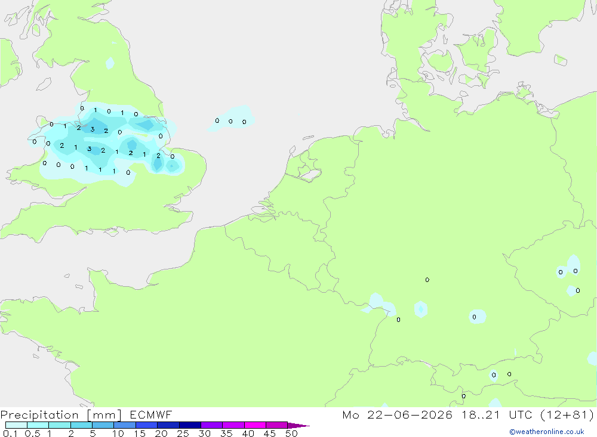Click the "50" legend scale label
Screen dimensions: 597x437
[291, 433]
